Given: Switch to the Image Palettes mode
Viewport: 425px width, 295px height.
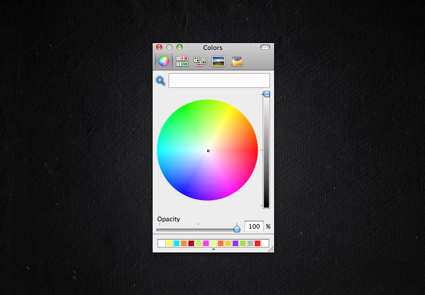Looking at the screenshot, I should (218, 61).
